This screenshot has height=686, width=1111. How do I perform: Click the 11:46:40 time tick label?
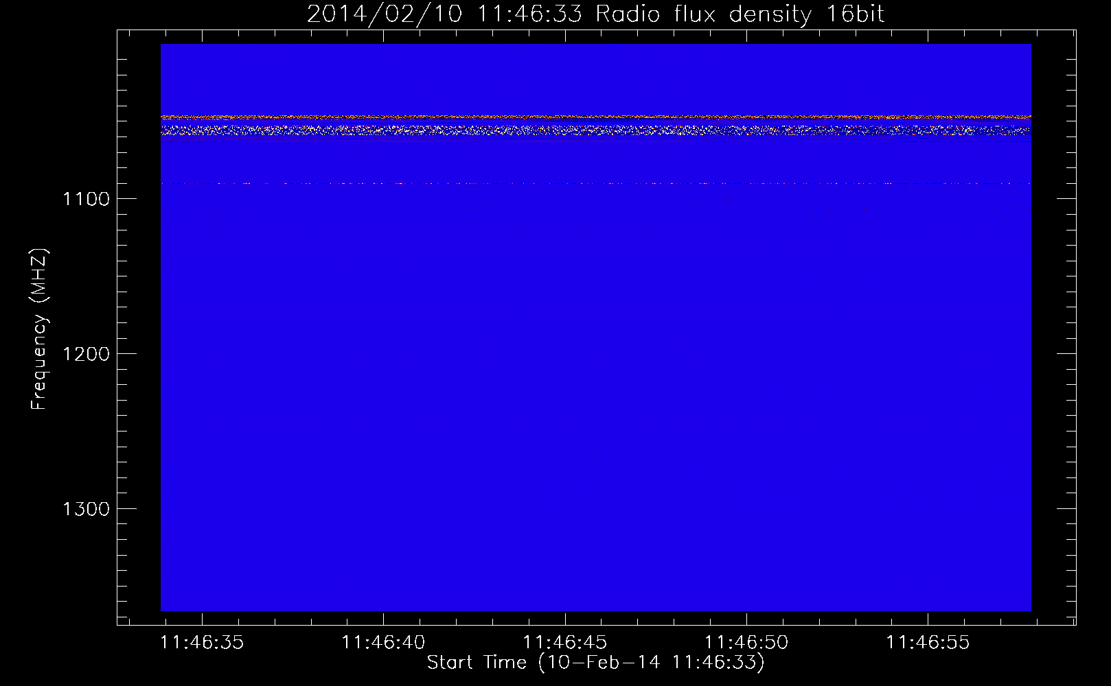383,643
